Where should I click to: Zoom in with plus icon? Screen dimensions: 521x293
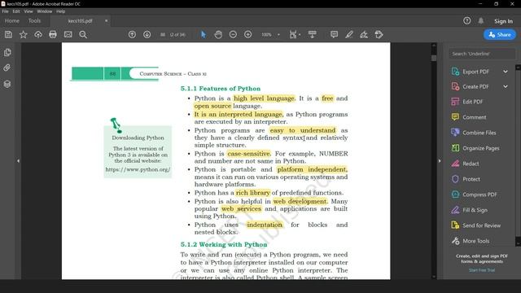coord(247,34)
